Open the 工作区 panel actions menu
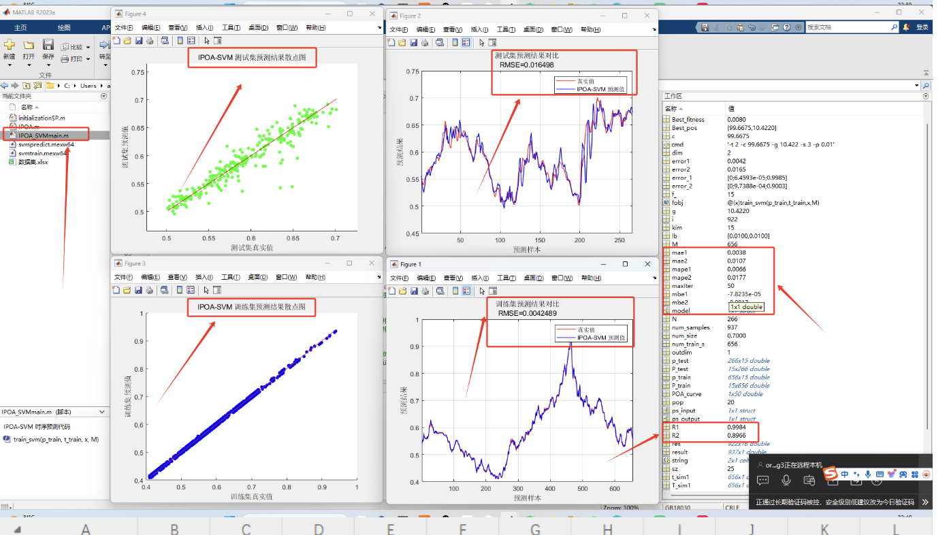Screen dimensions: 949x535 pos(925,97)
